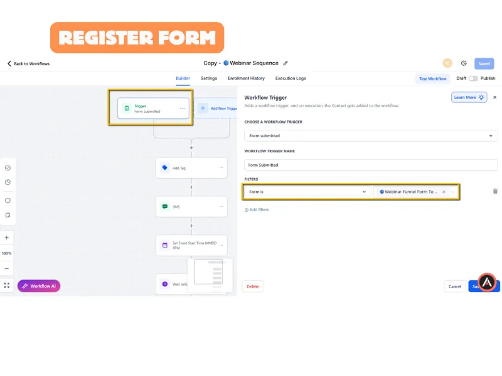Open the sticky note icon in the sidebar
The image size is (502, 376).
tap(8, 215)
